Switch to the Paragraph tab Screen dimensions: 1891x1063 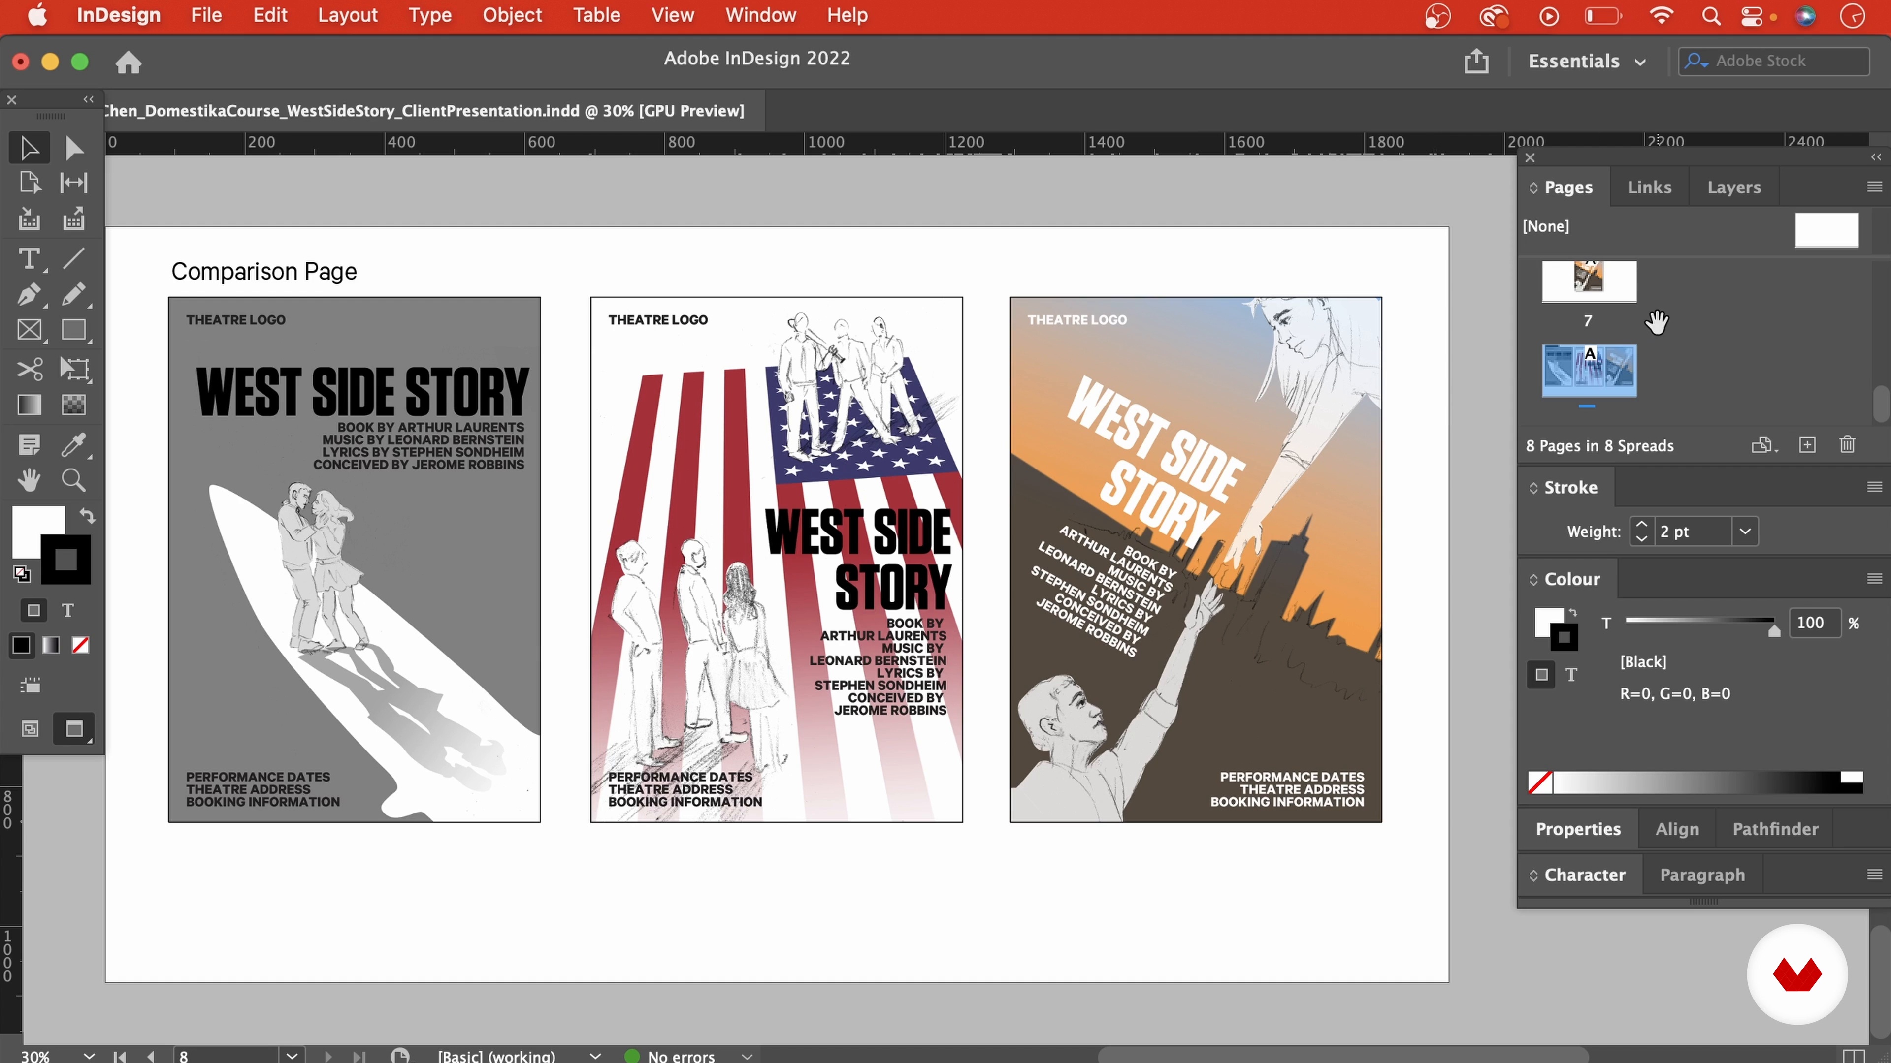point(1702,875)
